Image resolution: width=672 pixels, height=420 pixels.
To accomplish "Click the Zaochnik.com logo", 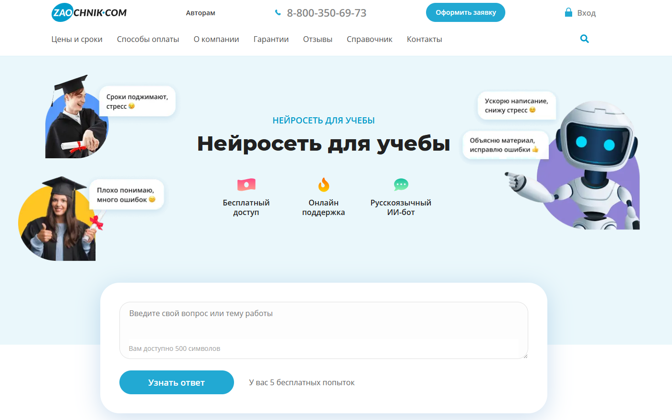I will click(x=89, y=13).
